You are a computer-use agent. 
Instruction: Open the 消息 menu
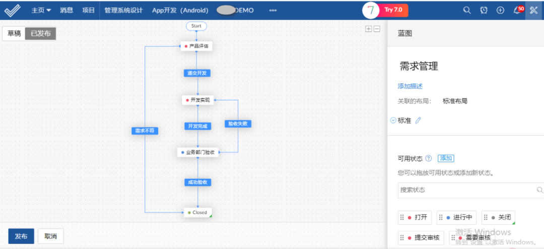pos(66,11)
